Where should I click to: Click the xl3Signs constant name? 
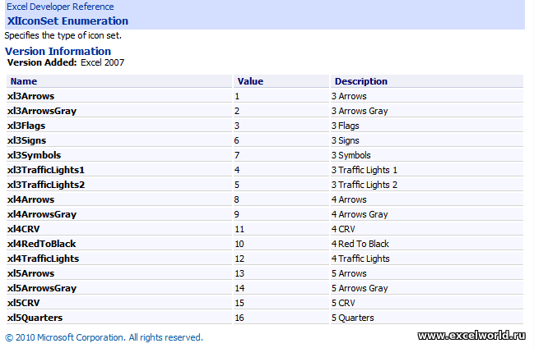(26, 140)
